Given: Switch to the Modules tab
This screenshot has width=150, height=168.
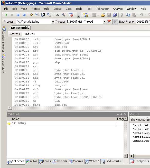Looking at the screenshot, I should pos(76,161).
